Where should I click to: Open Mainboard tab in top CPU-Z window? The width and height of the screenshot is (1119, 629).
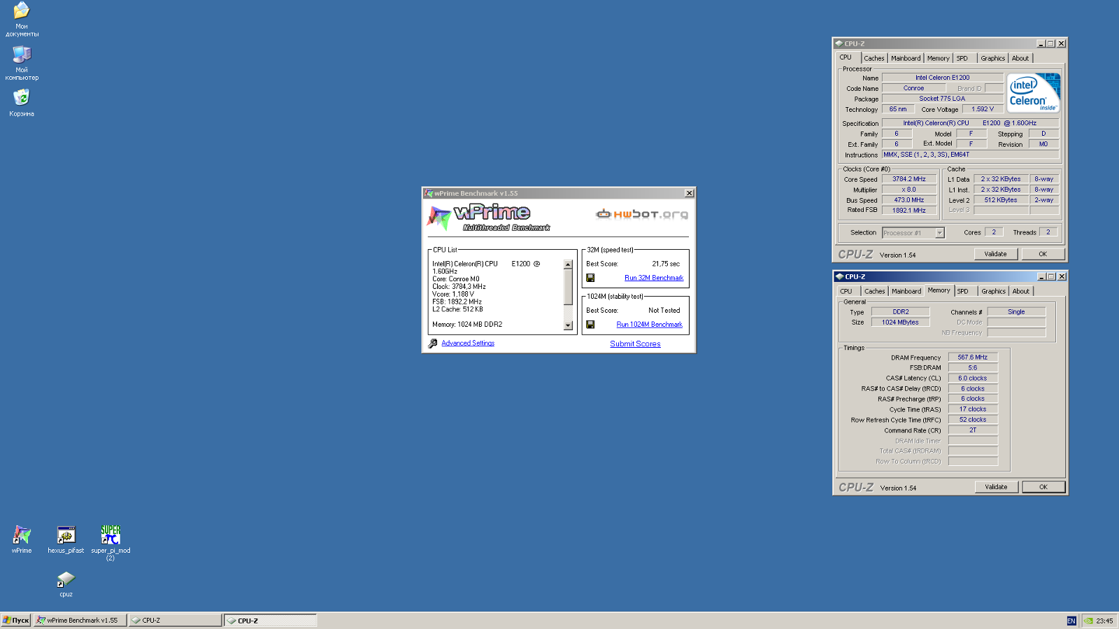pos(906,58)
